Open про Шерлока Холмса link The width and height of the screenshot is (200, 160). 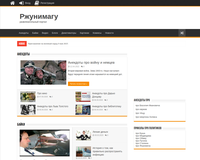(146, 117)
